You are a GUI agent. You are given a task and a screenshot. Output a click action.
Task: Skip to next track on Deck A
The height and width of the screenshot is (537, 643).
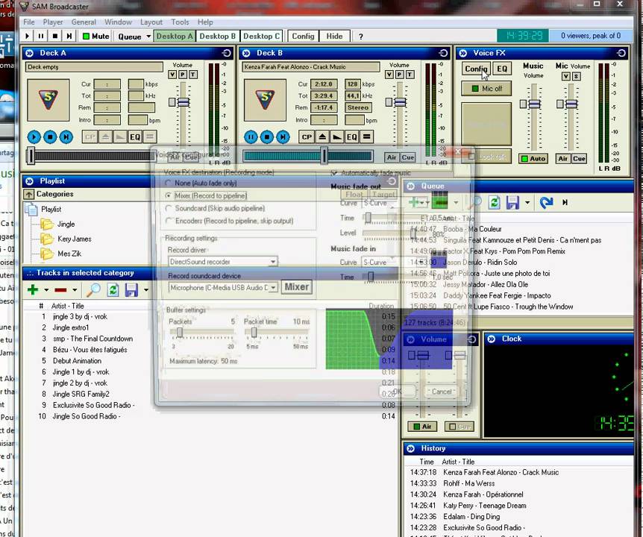tap(66, 136)
